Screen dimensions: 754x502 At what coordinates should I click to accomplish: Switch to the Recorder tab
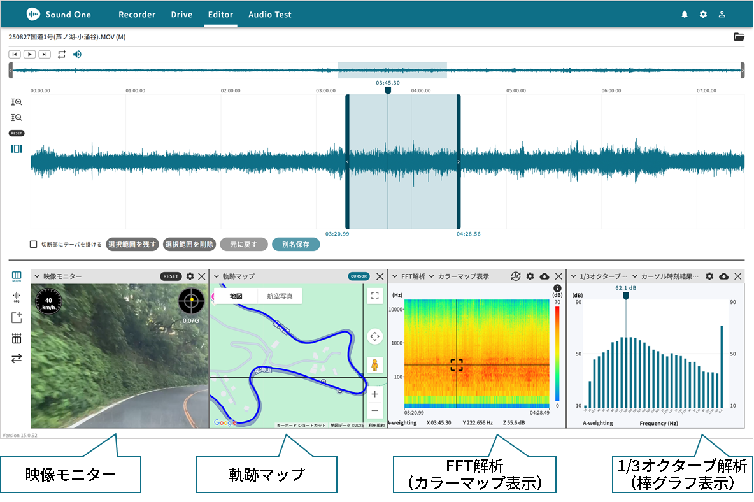[x=137, y=15]
